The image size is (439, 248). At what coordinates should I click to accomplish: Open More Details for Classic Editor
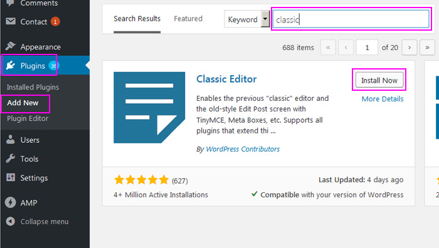click(x=383, y=99)
